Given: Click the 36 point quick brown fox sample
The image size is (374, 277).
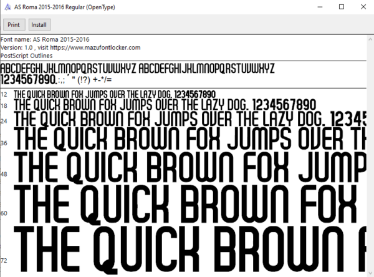Looking at the screenshot, I should pos(190,138).
